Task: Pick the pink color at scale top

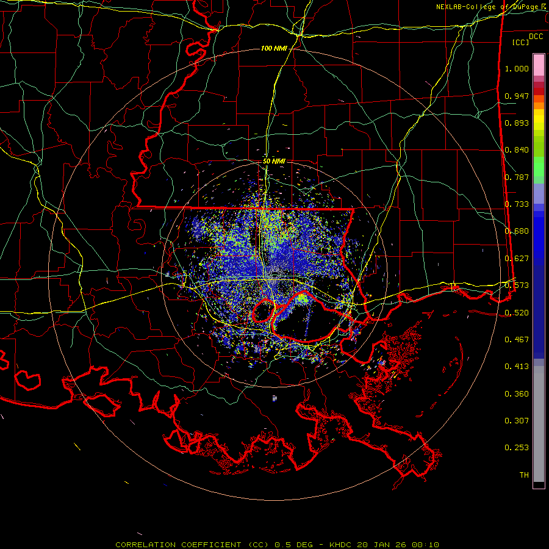Action: point(539,65)
